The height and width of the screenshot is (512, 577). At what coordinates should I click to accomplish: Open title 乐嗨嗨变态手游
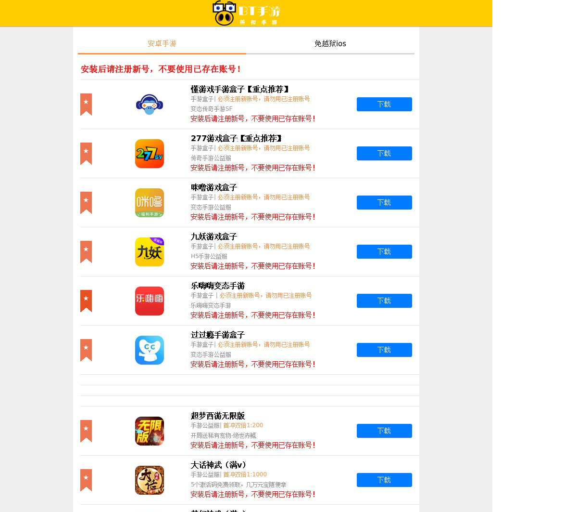tap(218, 286)
